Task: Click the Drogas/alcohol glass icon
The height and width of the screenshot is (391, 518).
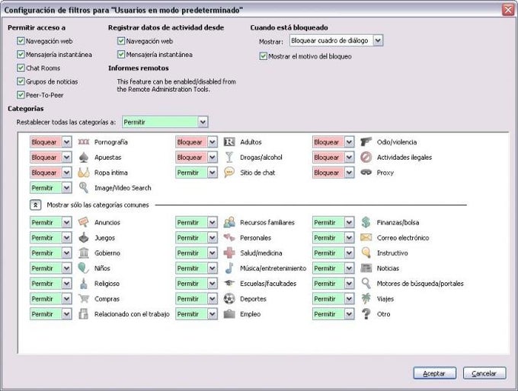Action: tap(229, 157)
